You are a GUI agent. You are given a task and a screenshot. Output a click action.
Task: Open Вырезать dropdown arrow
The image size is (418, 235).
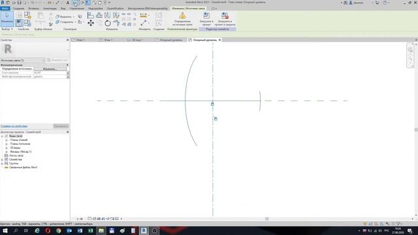pyautogui.click(x=74, y=17)
